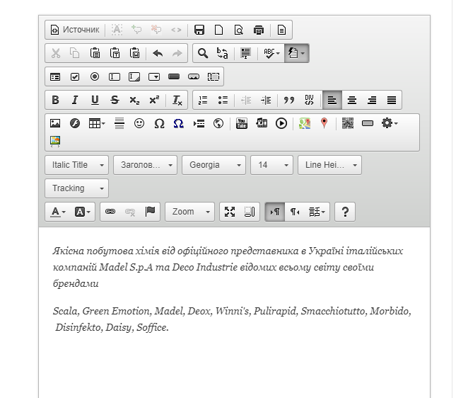Open the Georgia font dropdown
The height and width of the screenshot is (398, 456).
pyautogui.click(x=214, y=165)
